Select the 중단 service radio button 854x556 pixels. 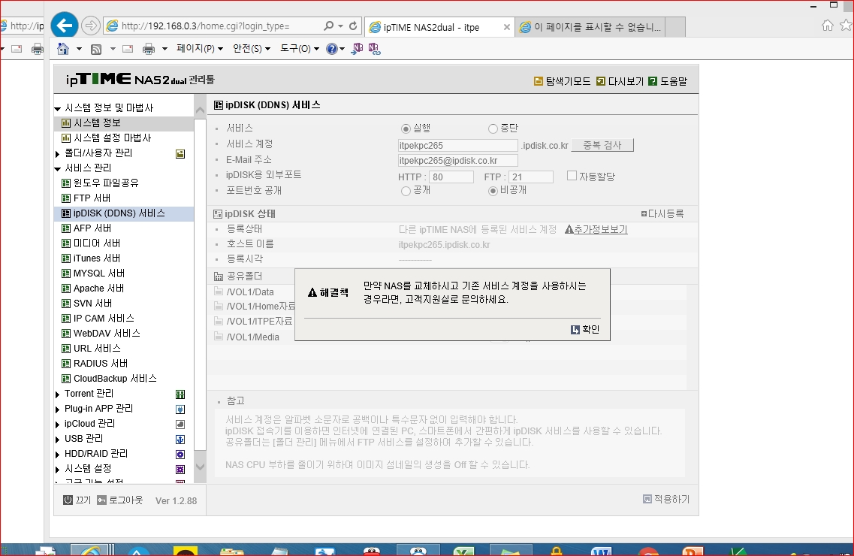(x=493, y=129)
